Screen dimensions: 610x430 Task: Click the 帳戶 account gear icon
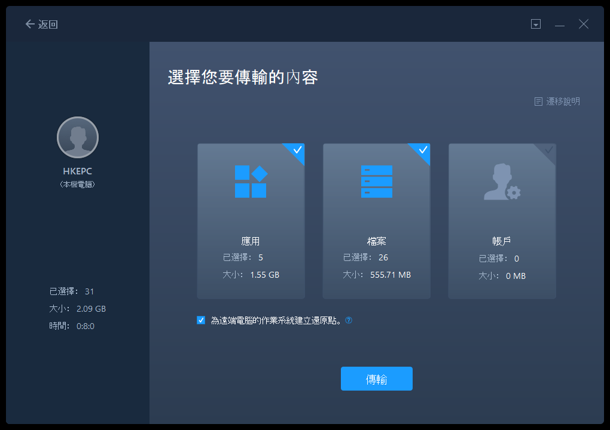pos(502,182)
